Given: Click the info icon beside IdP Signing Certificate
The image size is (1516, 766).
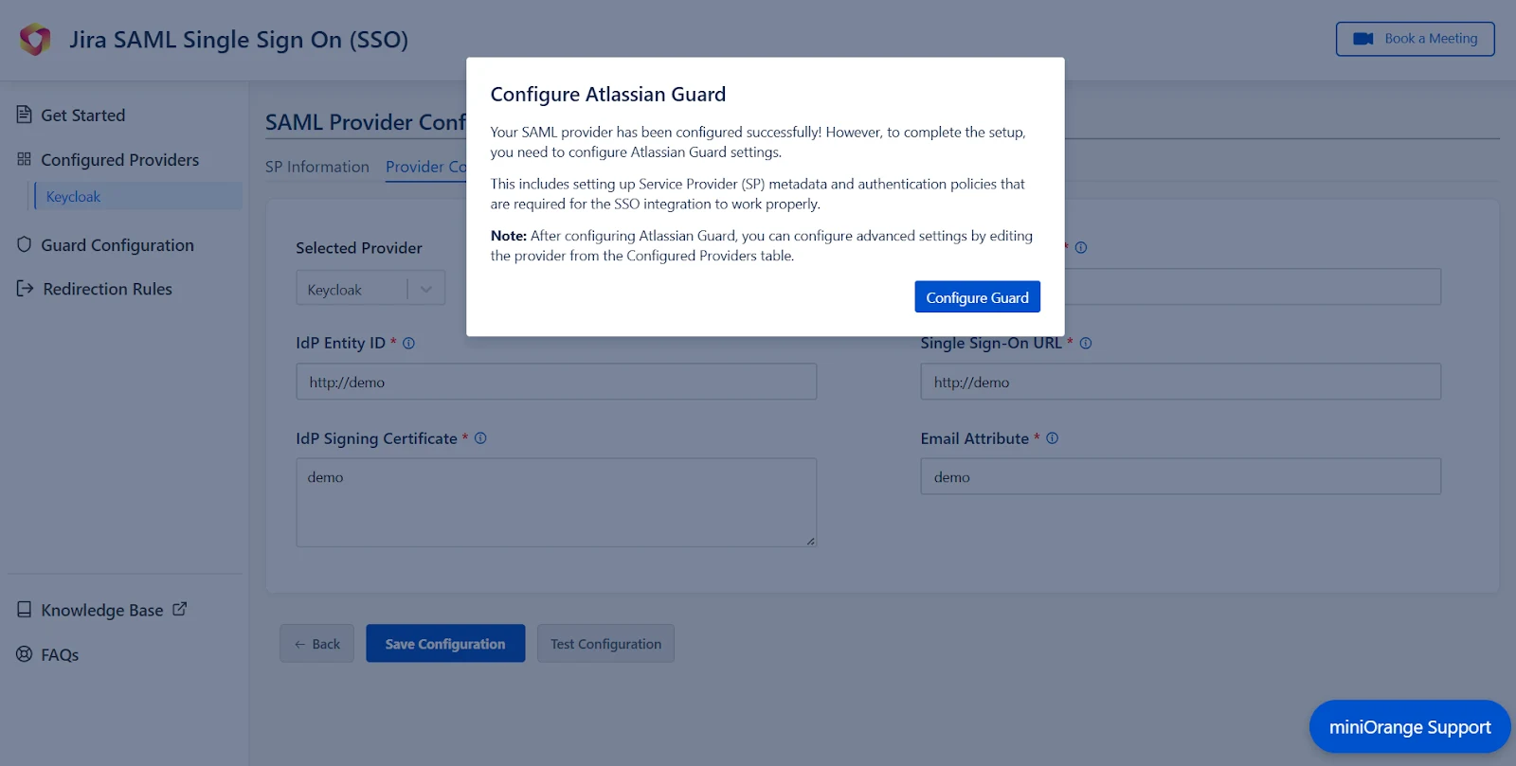Looking at the screenshot, I should (x=480, y=438).
